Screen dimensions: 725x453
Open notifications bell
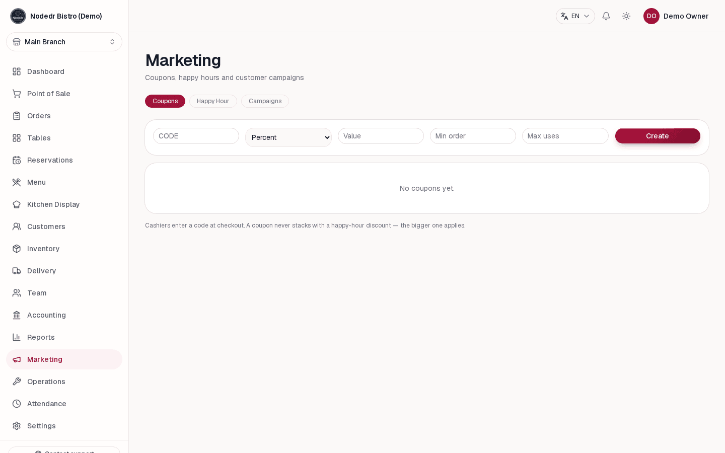pyautogui.click(x=606, y=16)
